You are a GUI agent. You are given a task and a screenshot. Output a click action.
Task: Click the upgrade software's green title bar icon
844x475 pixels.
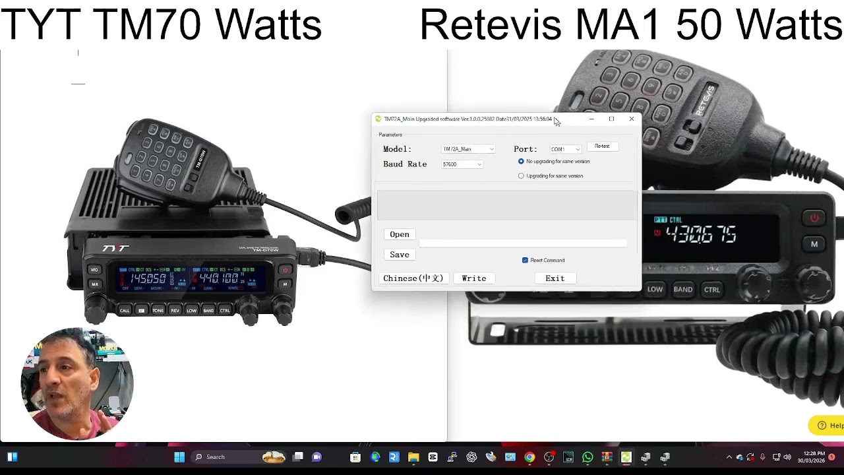(378, 119)
